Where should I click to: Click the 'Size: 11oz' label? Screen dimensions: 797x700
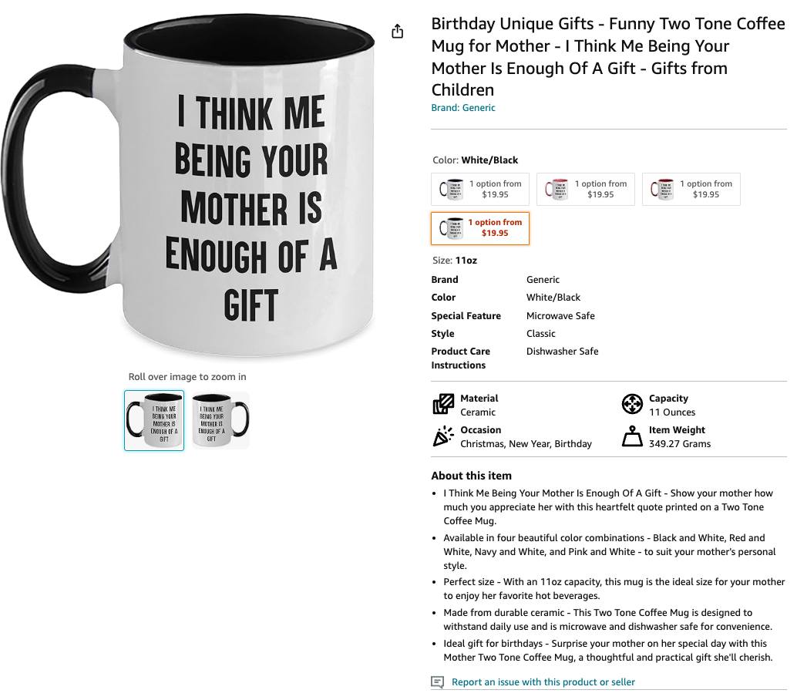click(455, 261)
